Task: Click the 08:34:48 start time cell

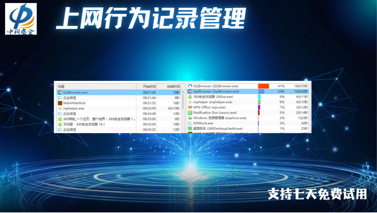Action: pos(149,114)
